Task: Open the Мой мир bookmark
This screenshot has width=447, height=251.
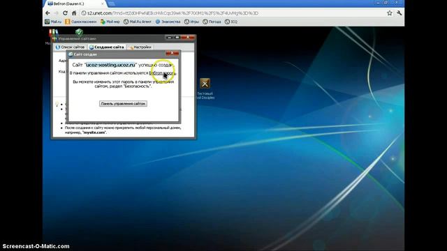Action: [110, 22]
